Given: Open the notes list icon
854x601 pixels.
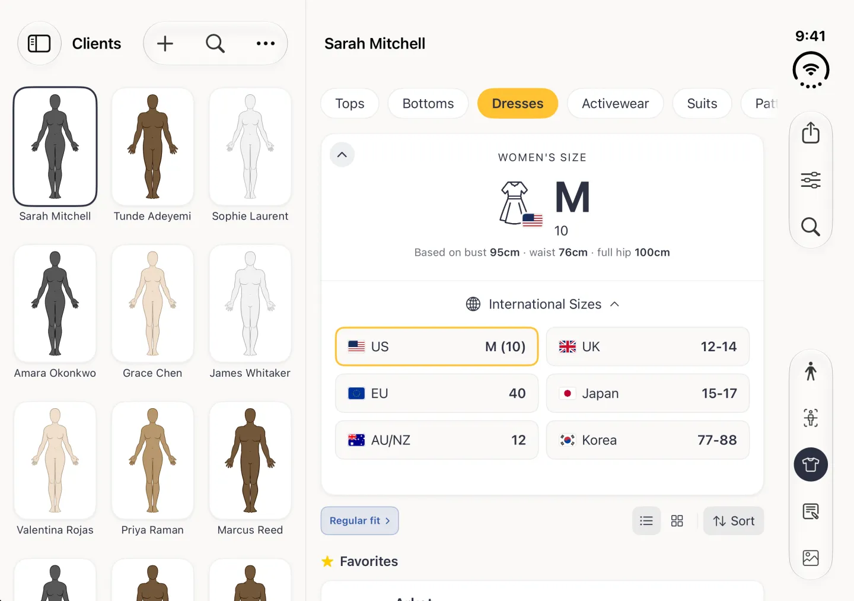Looking at the screenshot, I should click(x=811, y=511).
